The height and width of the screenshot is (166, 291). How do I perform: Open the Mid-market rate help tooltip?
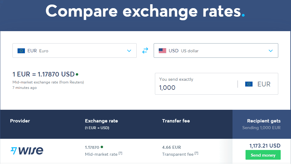coord(120,153)
